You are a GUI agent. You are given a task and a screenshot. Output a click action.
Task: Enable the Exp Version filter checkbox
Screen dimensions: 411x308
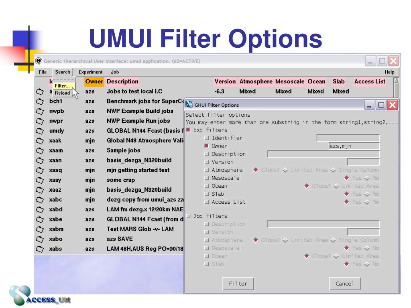pyautogui.click(x=207, y=162)
